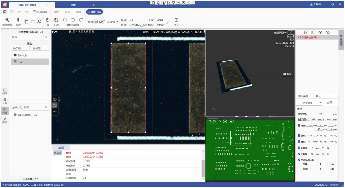
Task: Switch to the 通用 tab
Action: (x=57, y=12)
